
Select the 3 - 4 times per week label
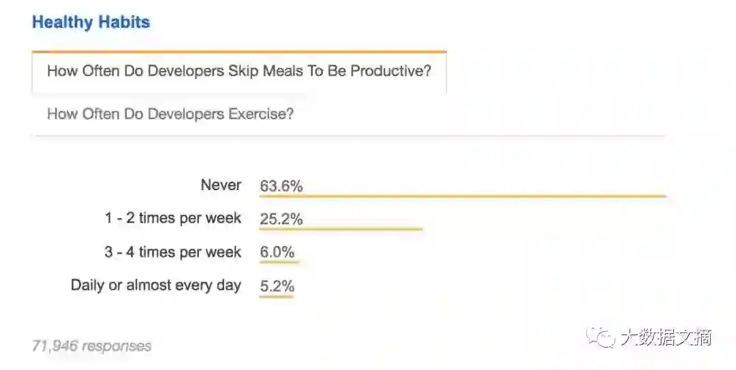[x=173, y=252]
